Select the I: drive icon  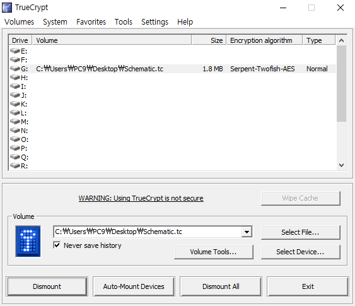15,86
